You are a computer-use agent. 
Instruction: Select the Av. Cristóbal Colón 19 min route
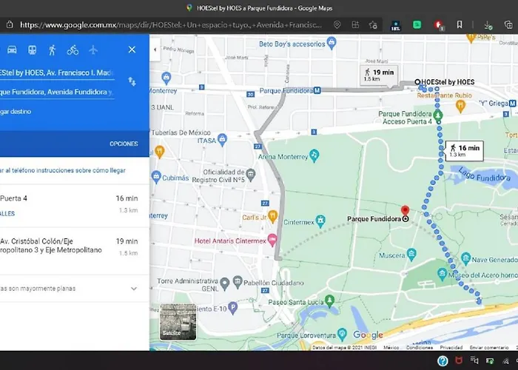pyautogui.click(x=75, y=251)
